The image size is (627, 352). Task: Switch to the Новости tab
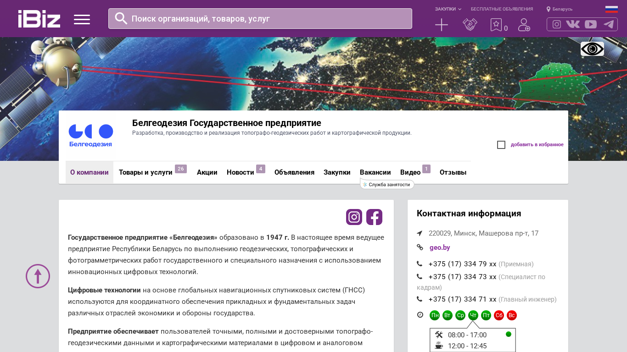click(x=241, y=172)
